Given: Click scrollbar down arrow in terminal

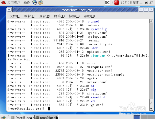Looking at the screenshot, I should click(151, 109).
